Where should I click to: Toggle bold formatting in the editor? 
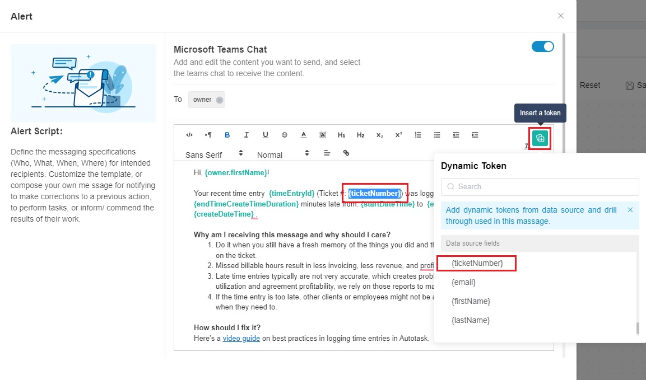coord(227,135)
